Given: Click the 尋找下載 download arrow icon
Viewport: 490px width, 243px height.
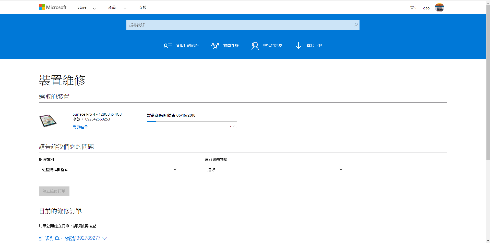Looking at the screenshot, I should point(298,46).
